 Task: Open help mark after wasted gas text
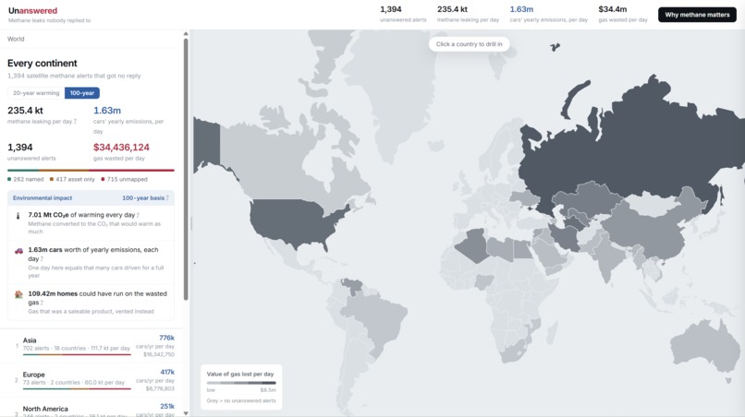[x=42, y=303]
